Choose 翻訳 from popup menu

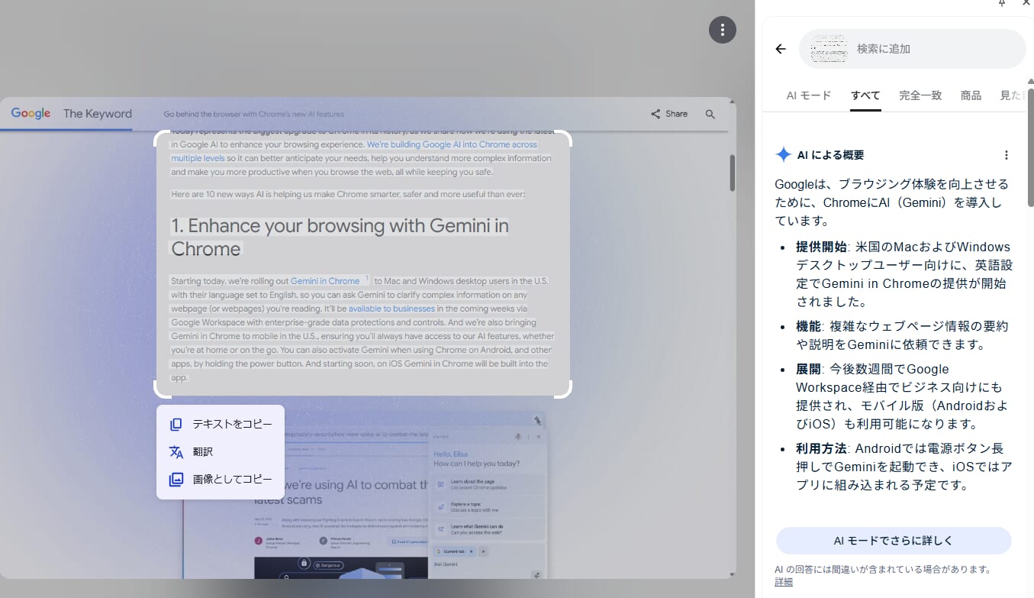(x=221, y=451)
